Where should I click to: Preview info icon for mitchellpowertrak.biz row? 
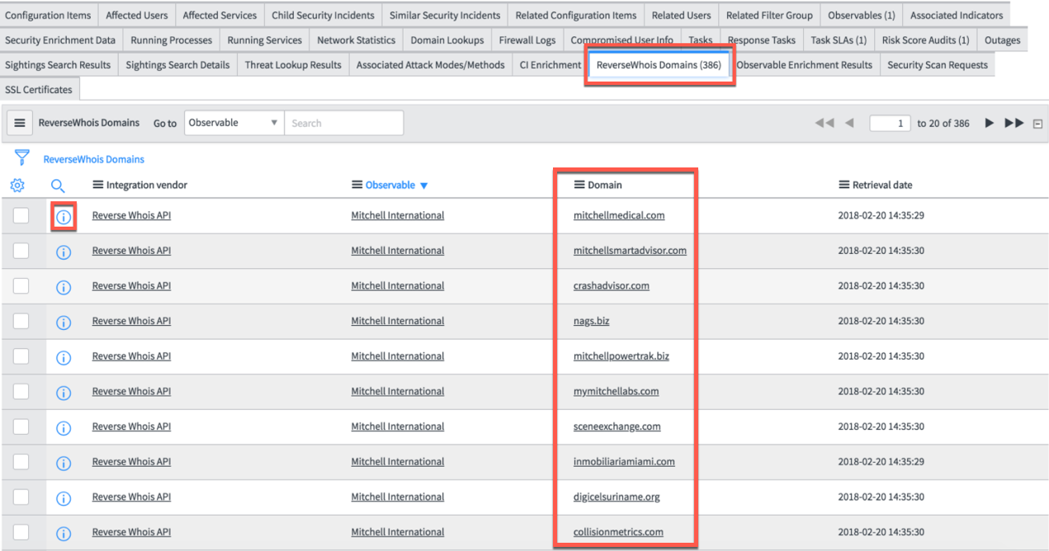coord(64,358)
